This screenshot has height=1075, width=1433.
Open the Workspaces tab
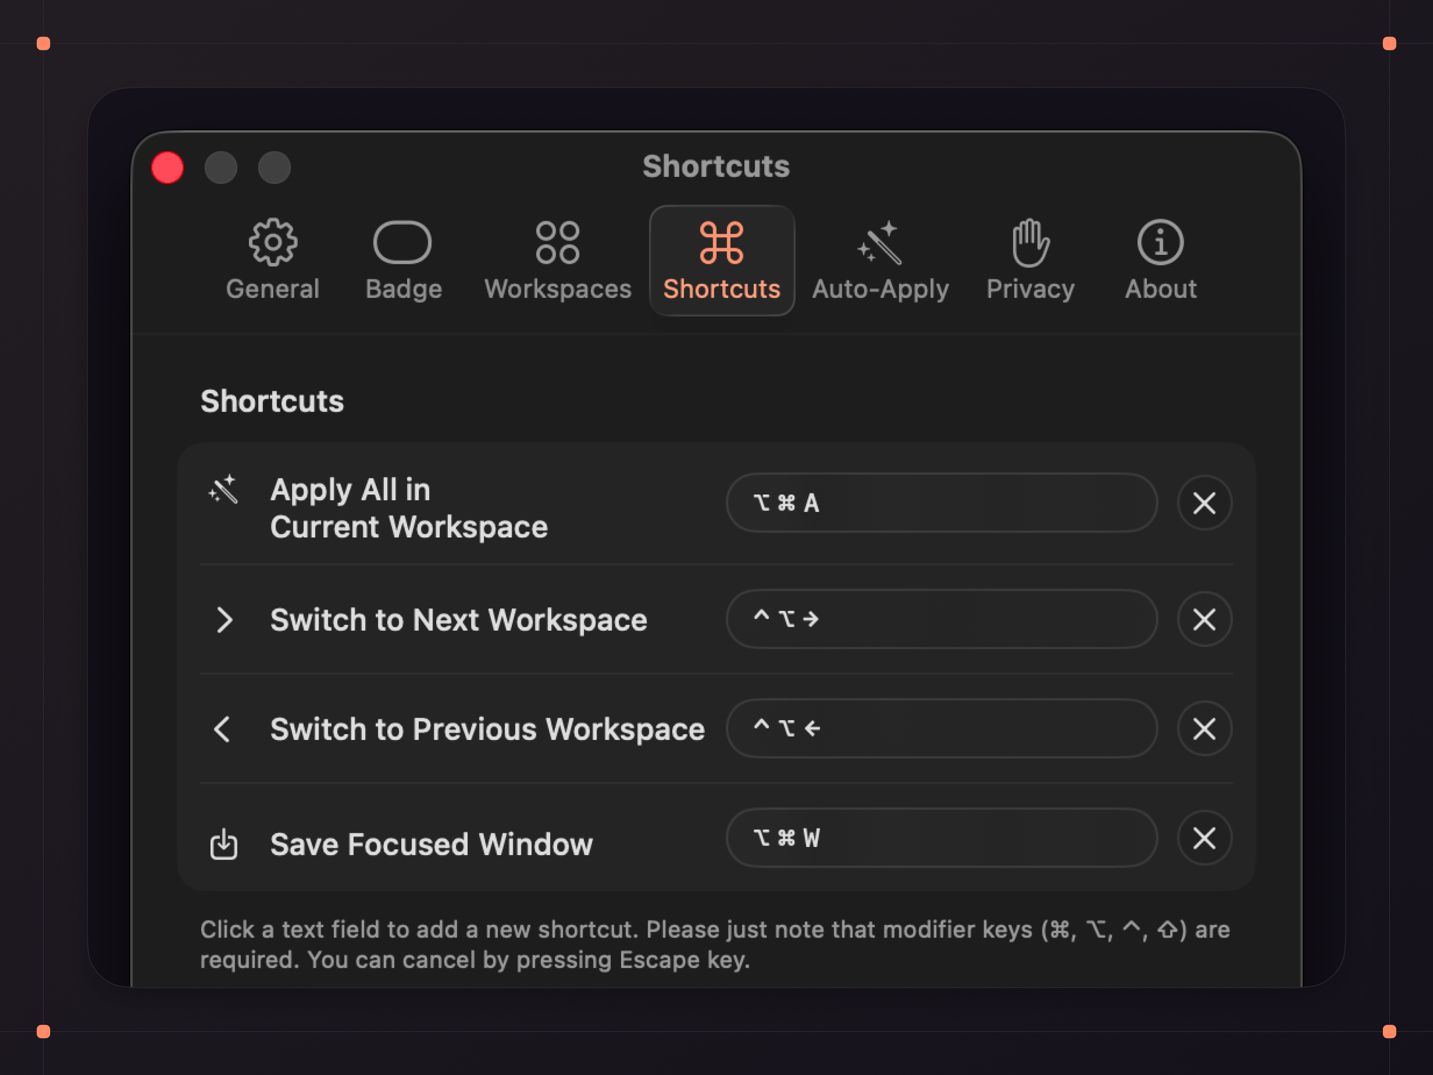(558, 261)
